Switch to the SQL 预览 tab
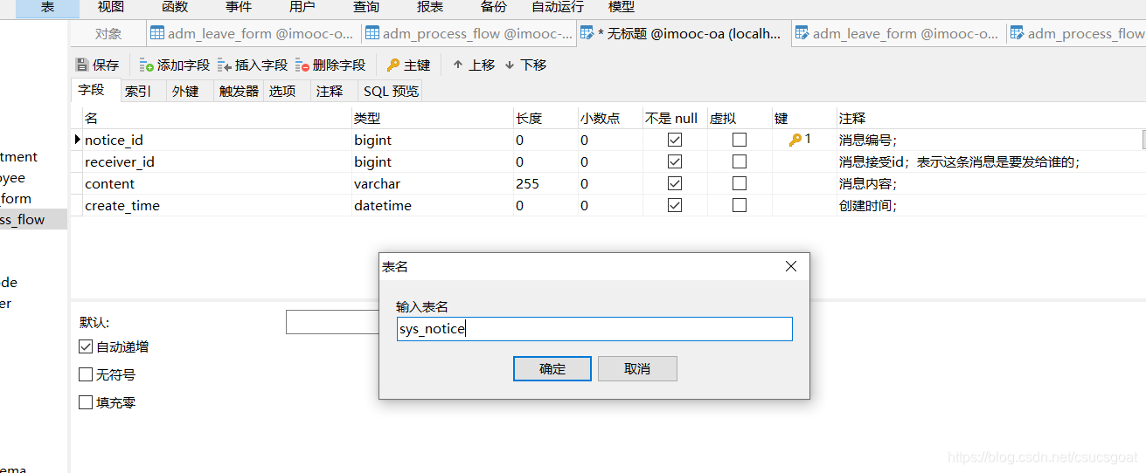 click(x=391, y=91)
